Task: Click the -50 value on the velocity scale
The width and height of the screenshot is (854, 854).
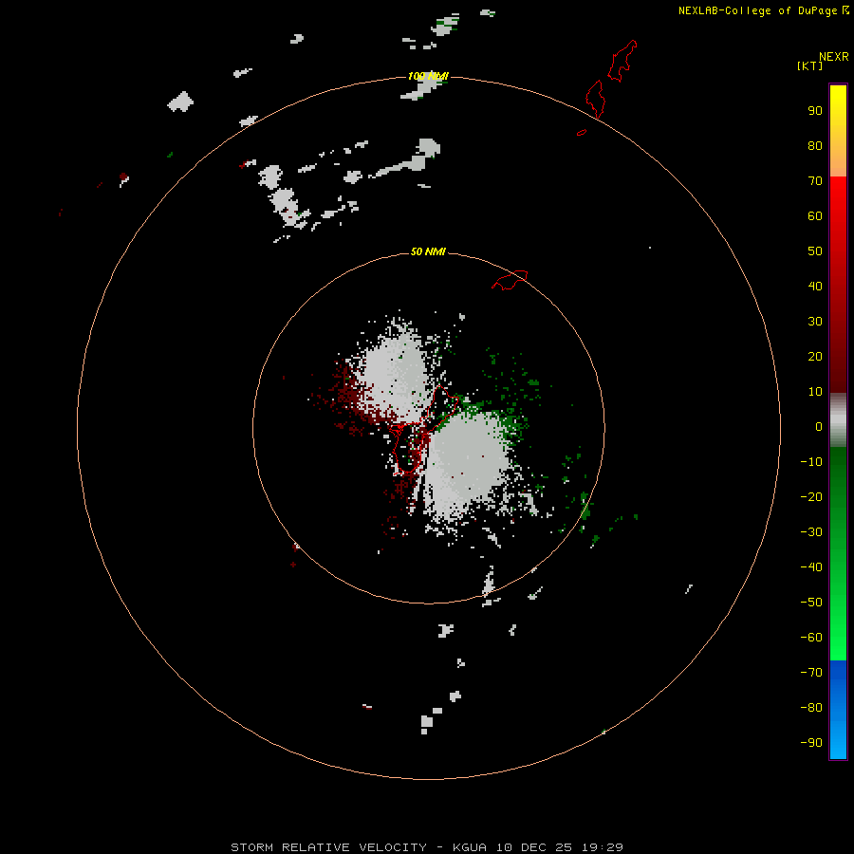Action: coord(811,603)
